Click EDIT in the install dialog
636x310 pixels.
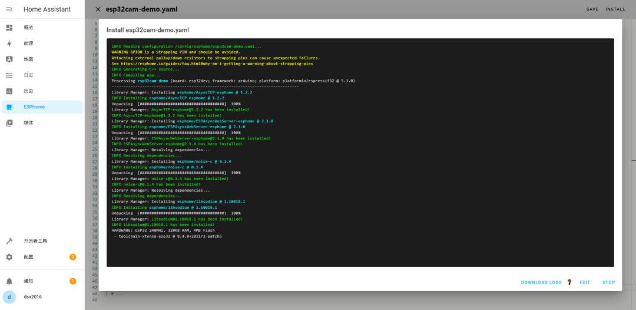pyautogui.click(x=584, y=282)
